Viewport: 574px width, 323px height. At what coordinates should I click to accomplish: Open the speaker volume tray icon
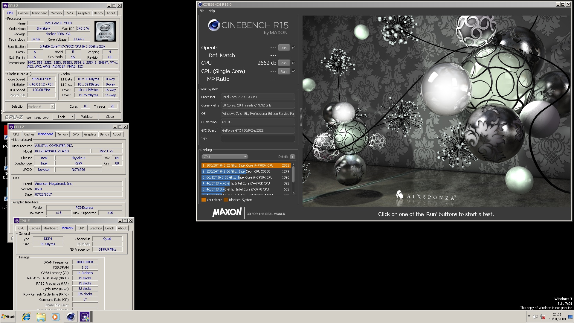point(535,317)
